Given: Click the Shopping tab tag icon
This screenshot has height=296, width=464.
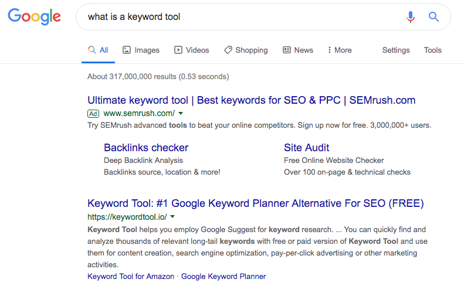Looking at the screenshot, I should pos(228,50).
